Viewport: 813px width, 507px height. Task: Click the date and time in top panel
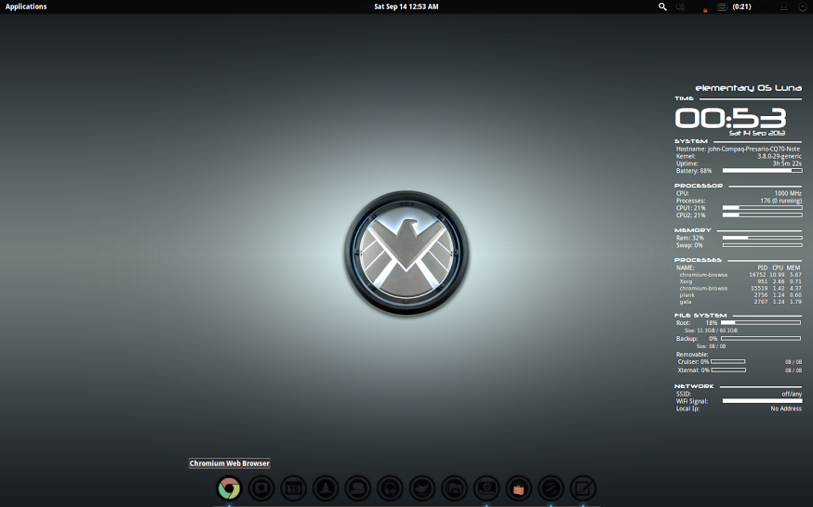[406, 6]
